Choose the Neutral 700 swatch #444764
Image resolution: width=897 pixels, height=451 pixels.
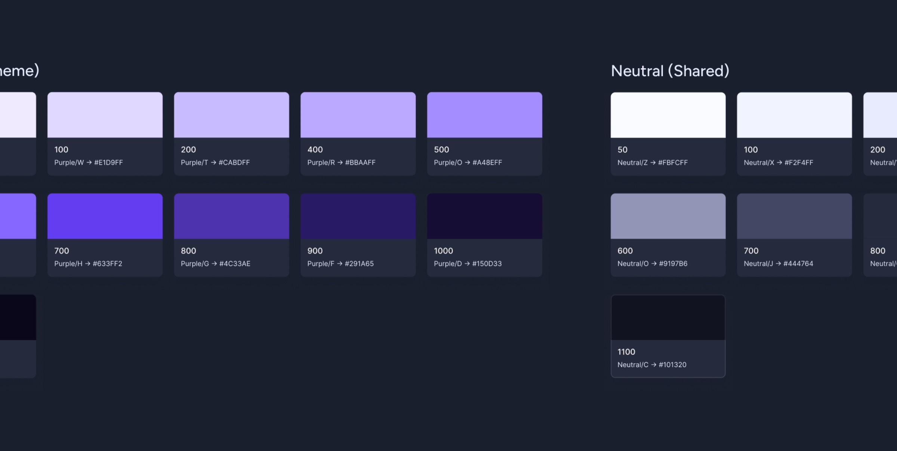tap(794, 216)
